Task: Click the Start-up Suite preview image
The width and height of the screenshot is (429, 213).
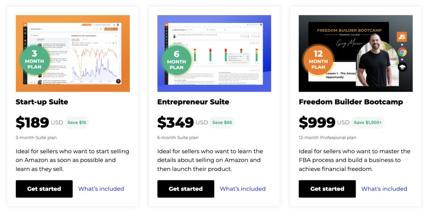Action: tap(73, 53)
